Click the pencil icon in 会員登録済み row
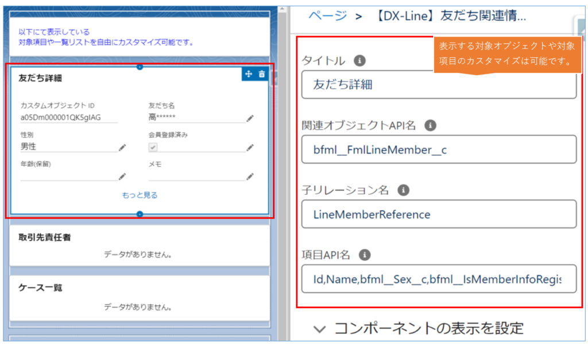The height and width of the screenshot is (346, 588). click(x=250, y=147)
